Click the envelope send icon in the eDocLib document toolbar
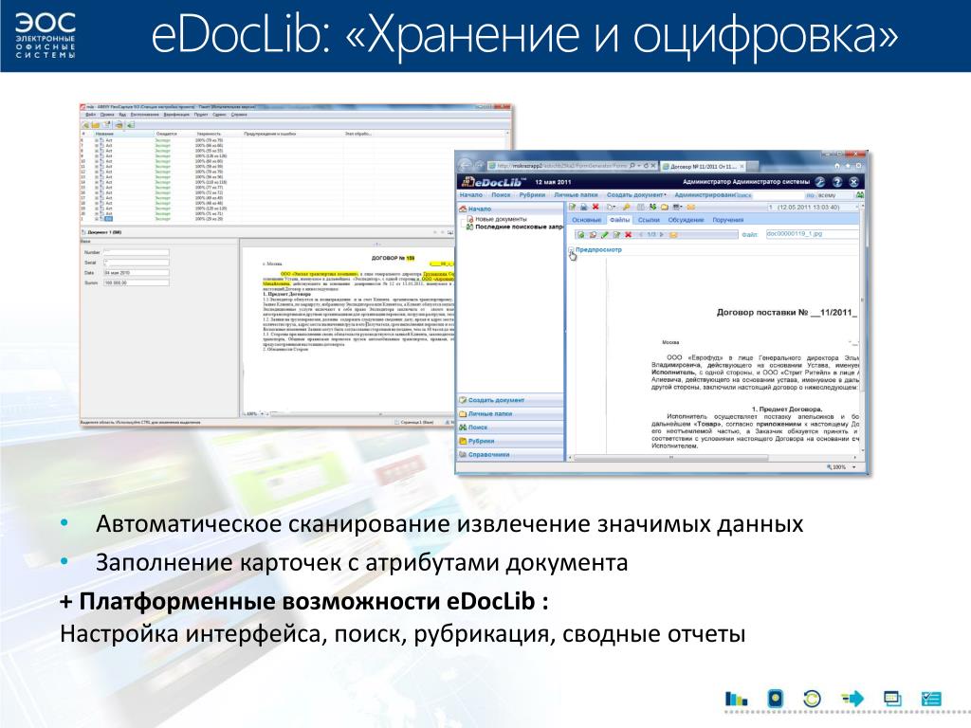 pos(690,207)
